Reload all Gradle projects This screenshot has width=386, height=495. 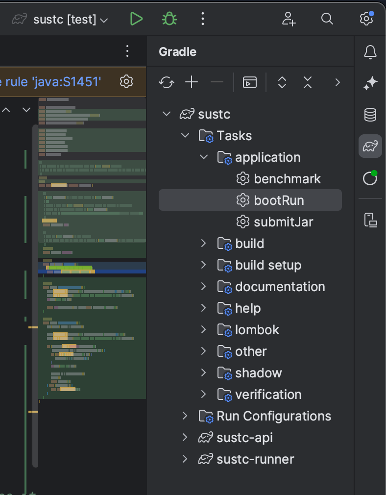point(167,82)
